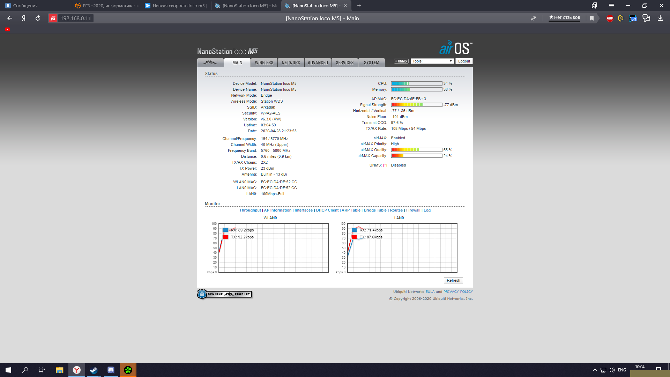Open the Windows Start menu
Screen dimensions: 670x377
tap(8, 370)
